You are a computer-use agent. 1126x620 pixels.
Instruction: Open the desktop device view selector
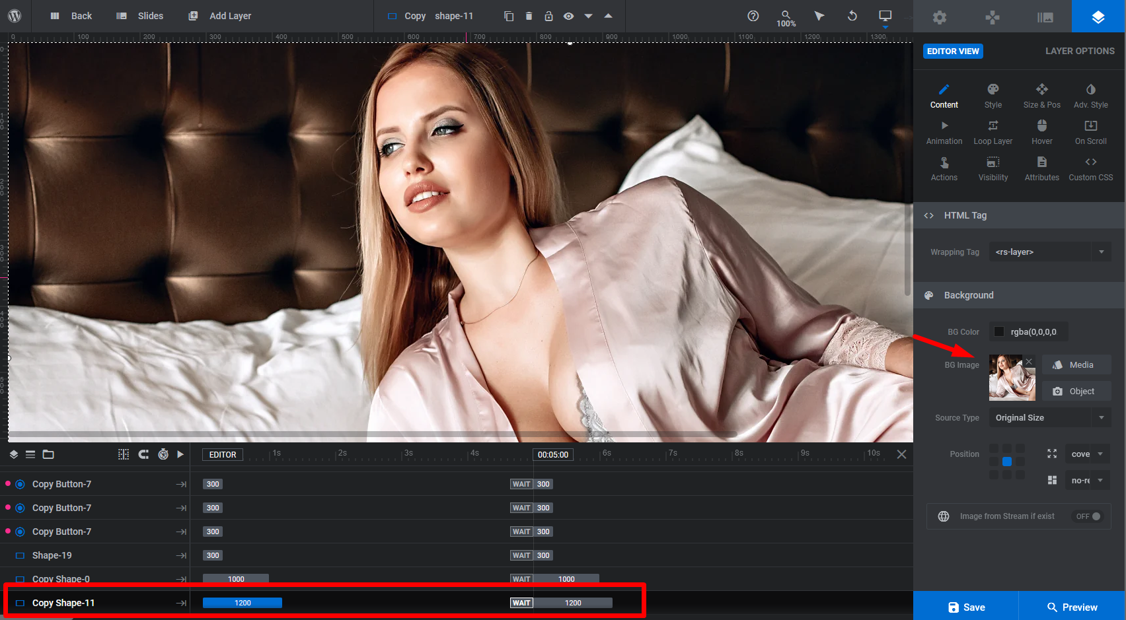(885, 17)
